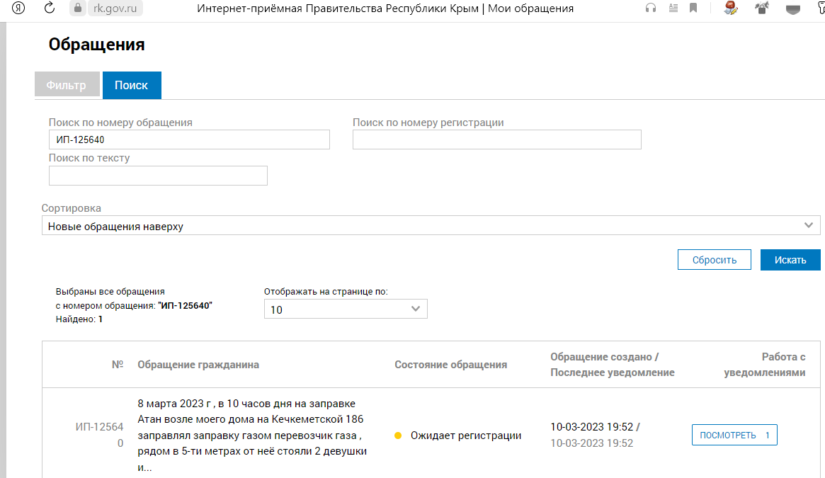Expand the Сортировка dropdown
The image size is (825, 478).
point(431,226)
